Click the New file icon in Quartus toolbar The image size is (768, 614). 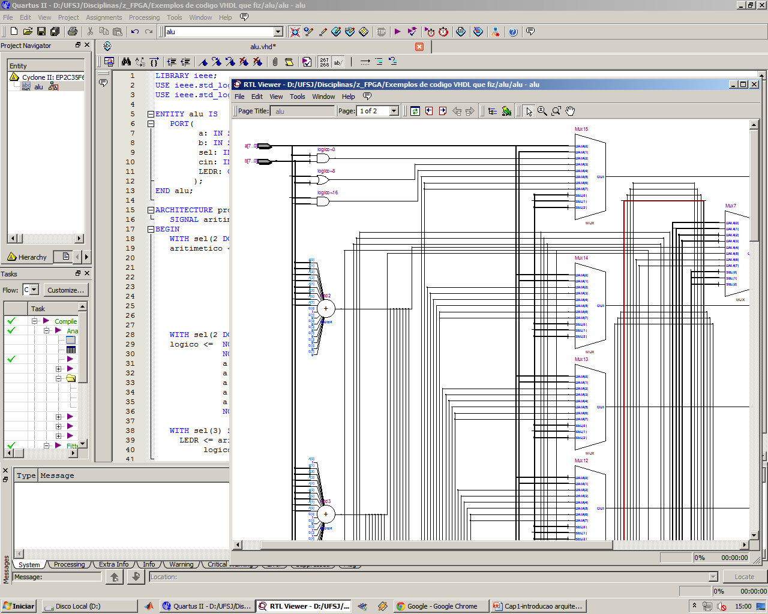click(x=14, y=32)
